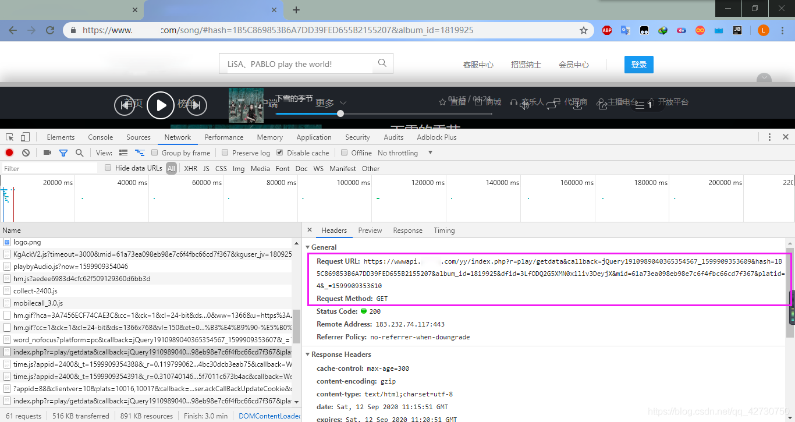The width and height of the screenshot is (795, 422).
Task: Open the No throttling dropdown
Action: (x=405, y=153)
